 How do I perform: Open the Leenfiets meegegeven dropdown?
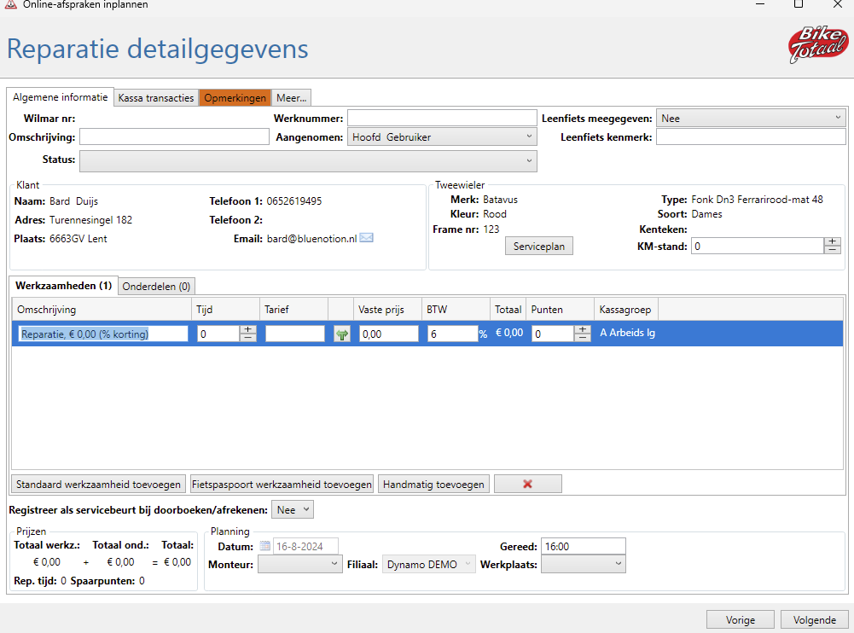(751, 119)
